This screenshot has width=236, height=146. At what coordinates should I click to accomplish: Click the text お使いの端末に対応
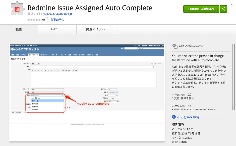click(x=191, y=46)
